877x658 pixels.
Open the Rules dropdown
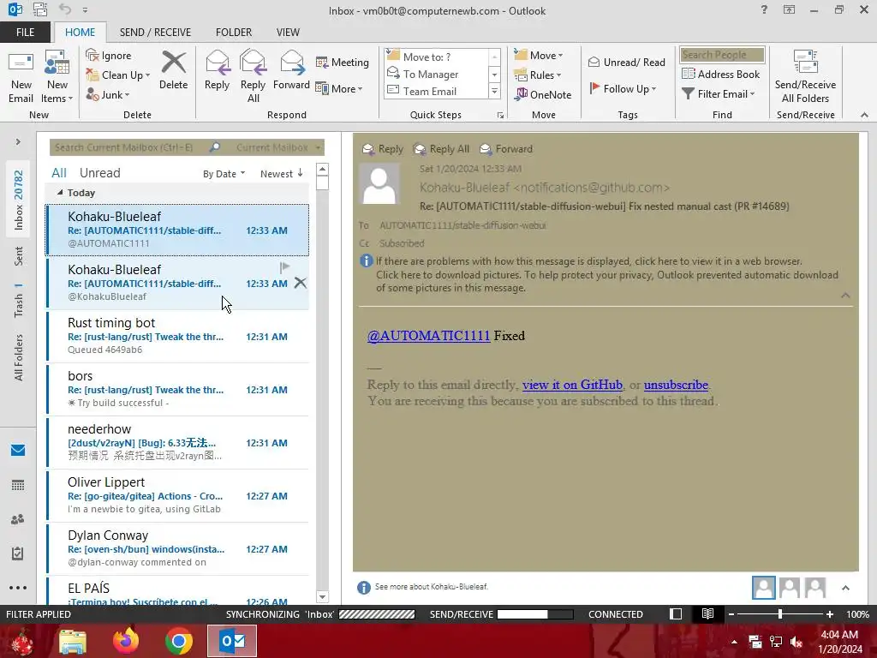pos(538,75)
